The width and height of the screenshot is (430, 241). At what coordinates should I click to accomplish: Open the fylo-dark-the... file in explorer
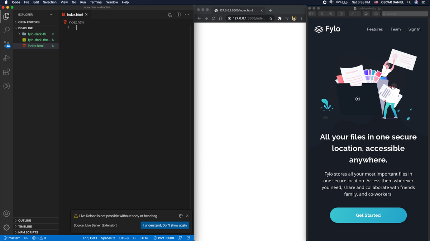(36, 40)
